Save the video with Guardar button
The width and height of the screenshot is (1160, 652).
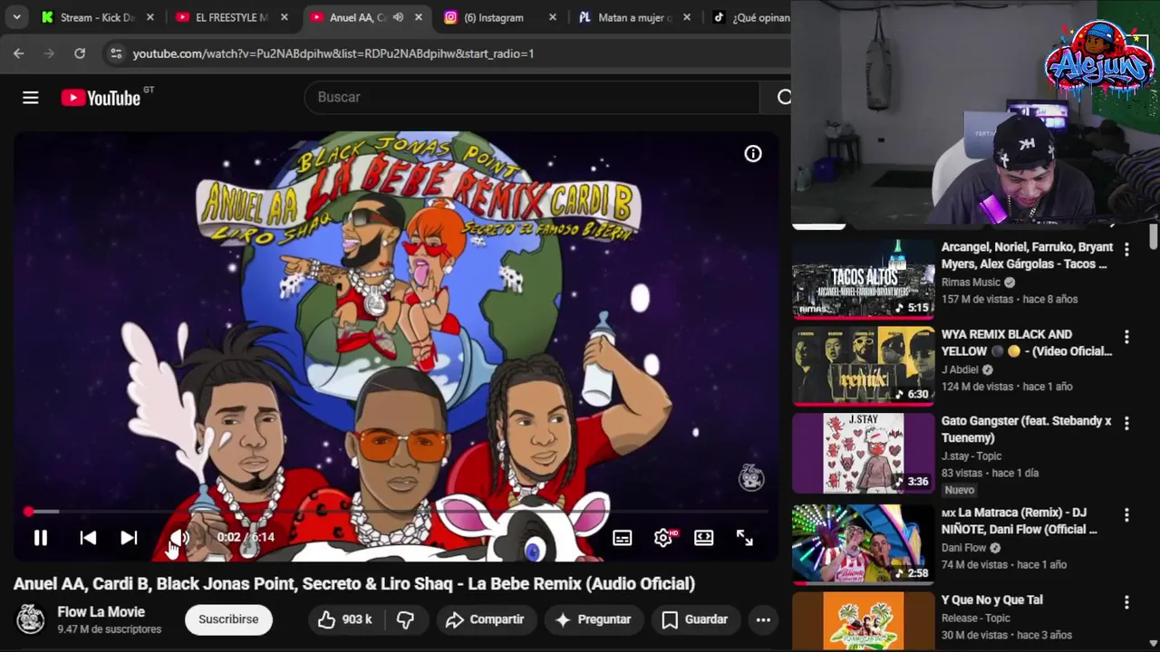(695, 619)
